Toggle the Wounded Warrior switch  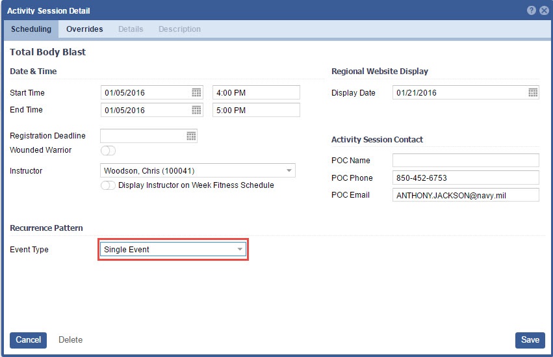coord(108,151)
